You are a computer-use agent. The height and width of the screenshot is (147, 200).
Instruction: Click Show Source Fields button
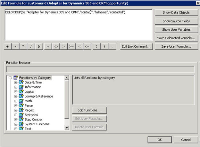point(176,21)
